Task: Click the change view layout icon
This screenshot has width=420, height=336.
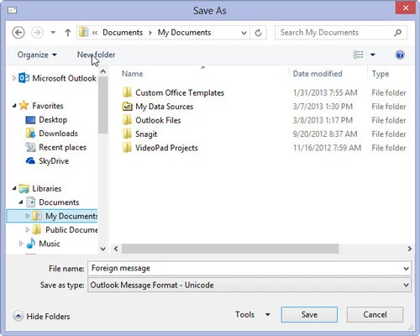Action: [359, 55]
